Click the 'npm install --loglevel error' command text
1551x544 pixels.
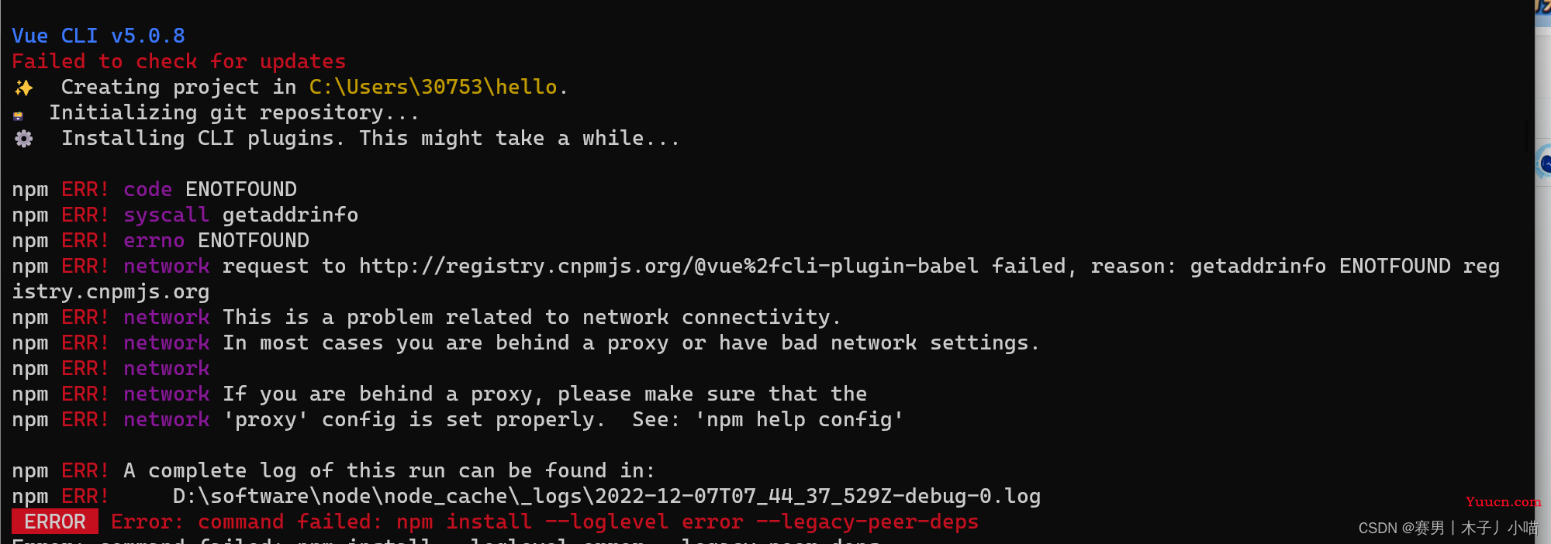click(x=569, y=522)
